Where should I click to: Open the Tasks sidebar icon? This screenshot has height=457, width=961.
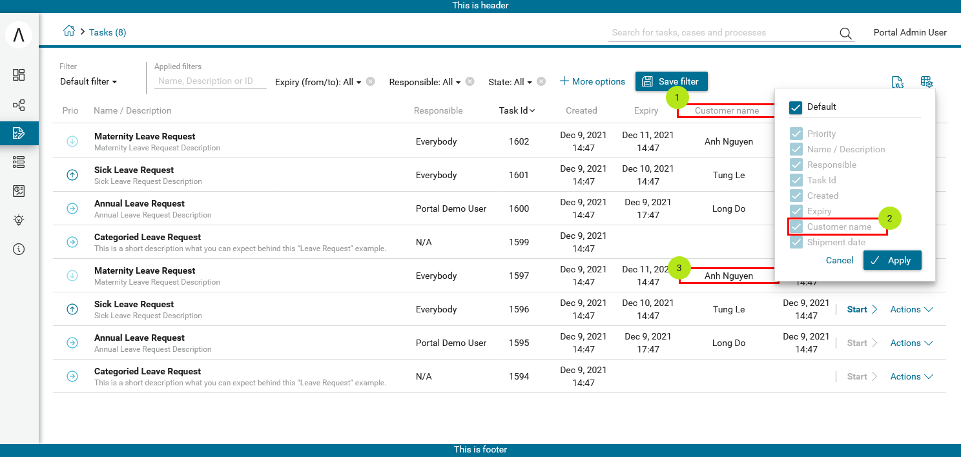(x=19, y=133)
